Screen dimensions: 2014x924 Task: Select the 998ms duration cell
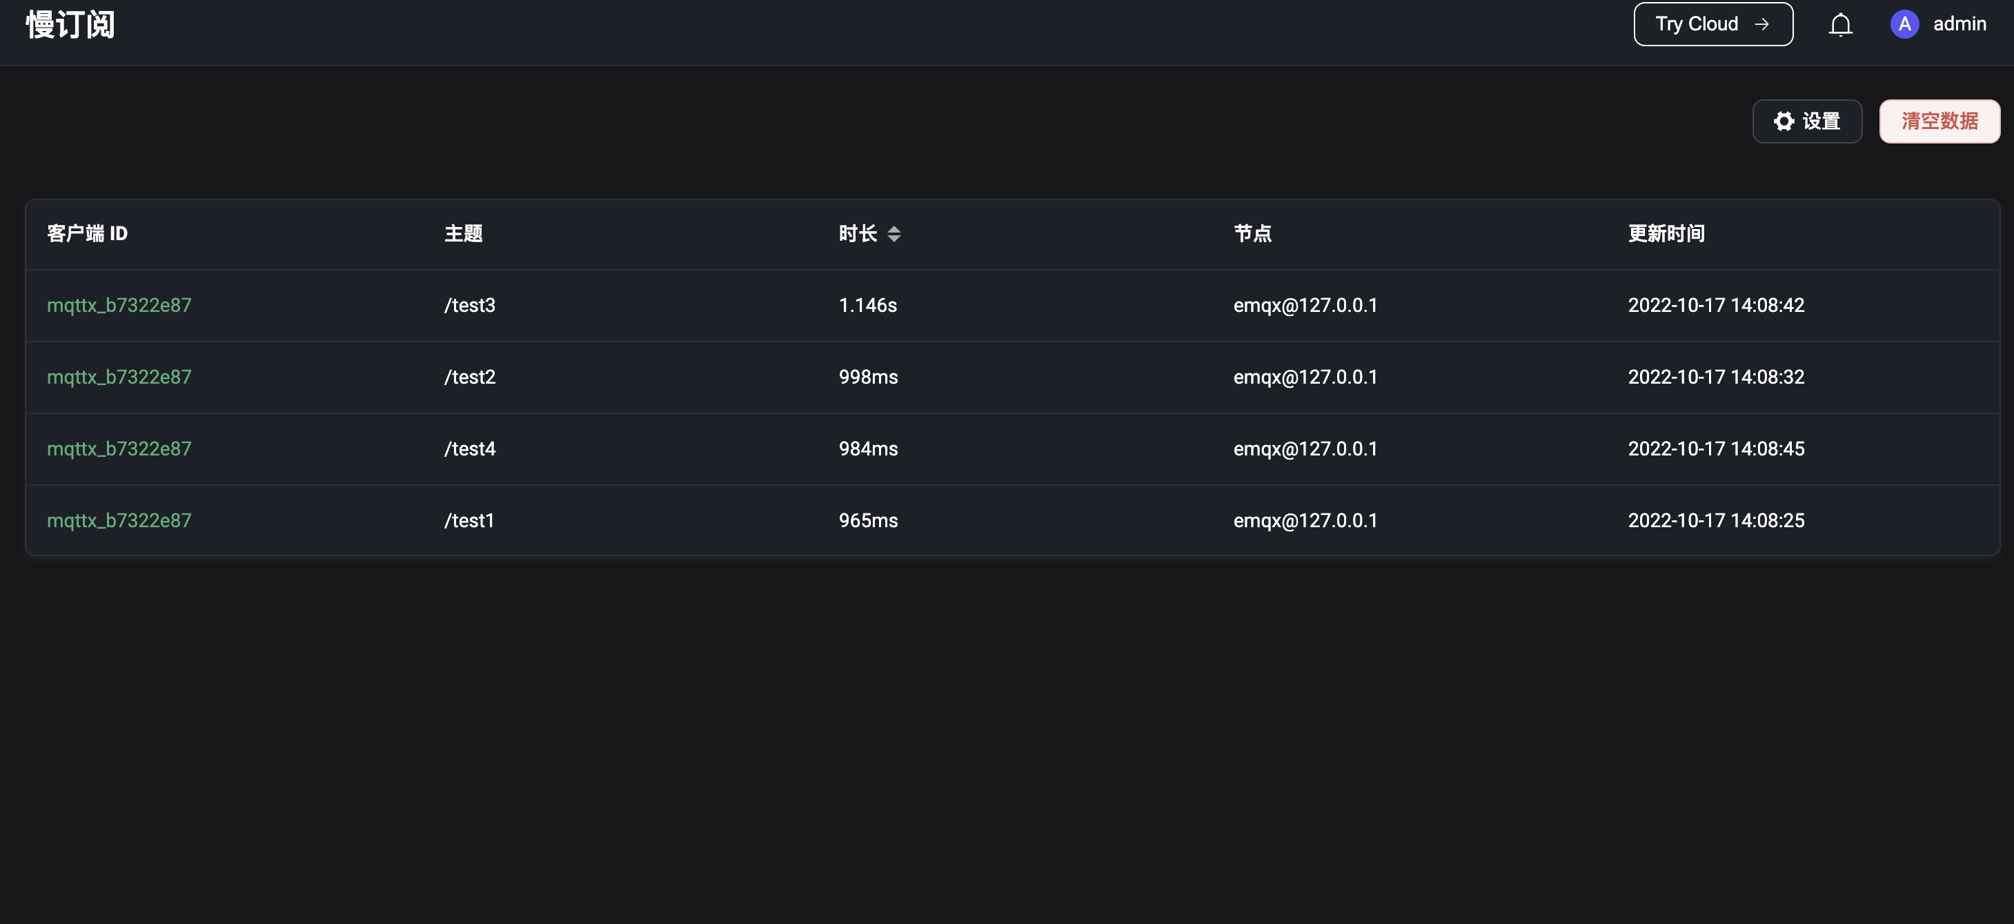click(868, 377)
